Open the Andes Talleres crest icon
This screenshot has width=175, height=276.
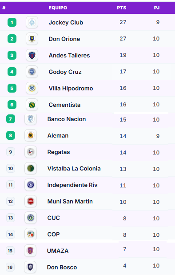[32, 55]
